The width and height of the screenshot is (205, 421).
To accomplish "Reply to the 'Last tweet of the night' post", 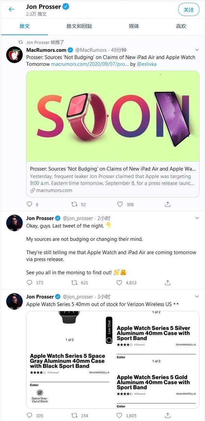I will 29,283.
